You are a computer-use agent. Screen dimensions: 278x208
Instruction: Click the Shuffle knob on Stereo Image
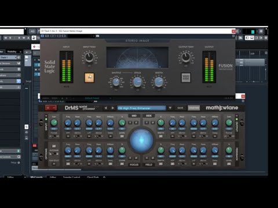(116, 82)
